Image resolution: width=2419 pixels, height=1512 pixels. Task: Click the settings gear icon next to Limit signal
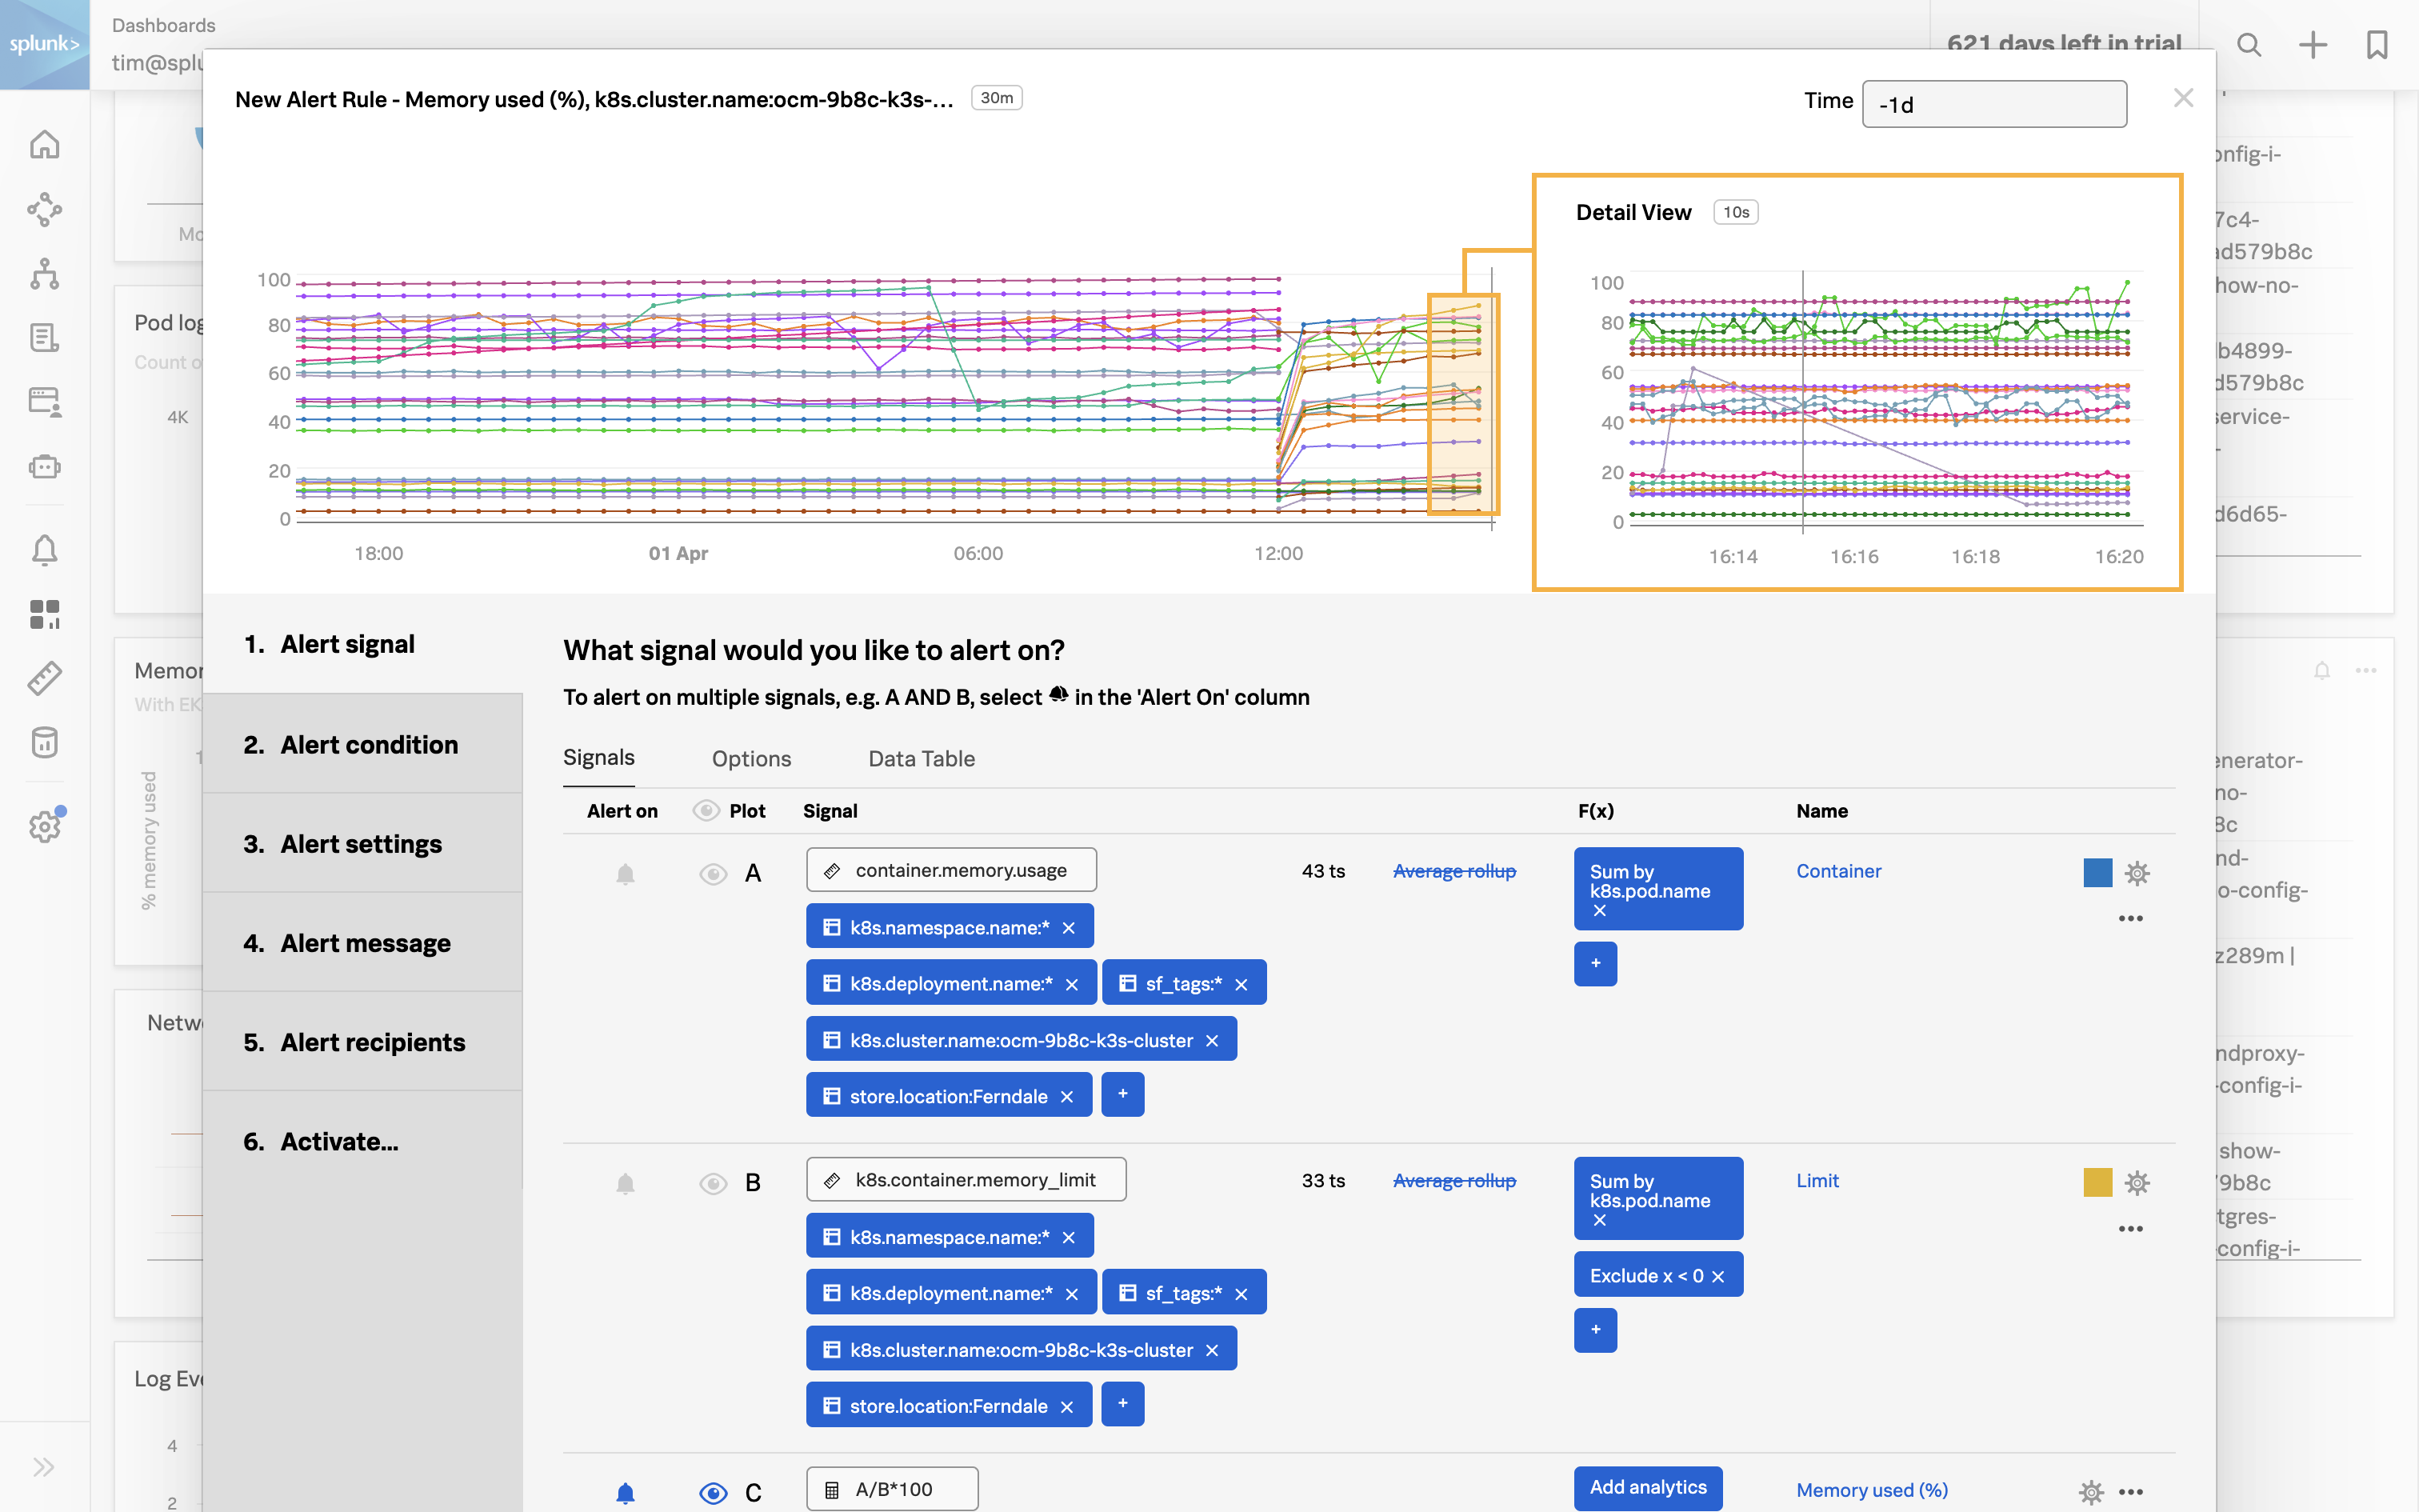click(x=2137, y=1182)
